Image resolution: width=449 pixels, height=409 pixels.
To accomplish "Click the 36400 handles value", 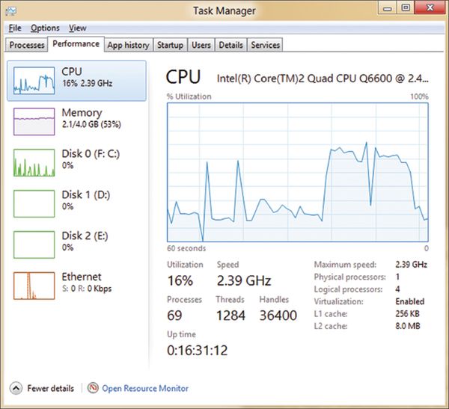I will (278, 316).
